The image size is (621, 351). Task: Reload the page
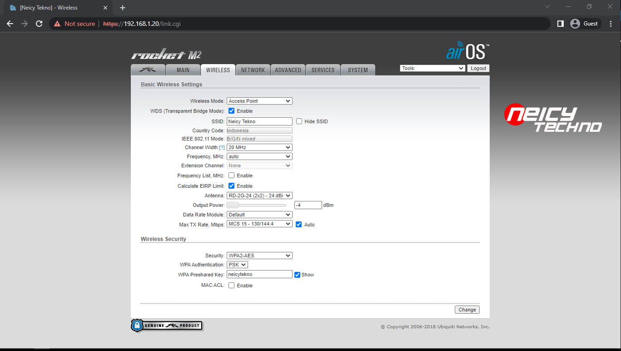click(x=39, y=24)
